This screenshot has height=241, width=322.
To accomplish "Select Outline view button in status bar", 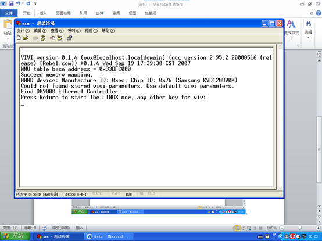I will click(255, 228).
